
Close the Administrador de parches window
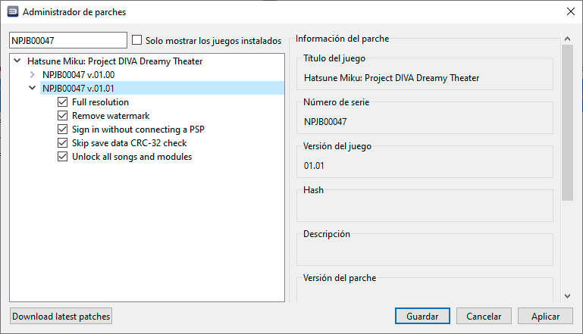(571, 11)
